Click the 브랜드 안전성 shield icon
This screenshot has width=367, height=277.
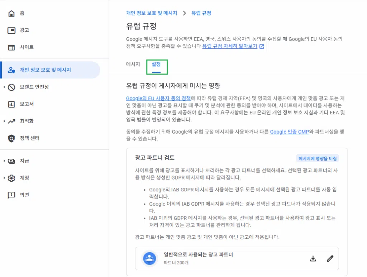coord(11,87)
